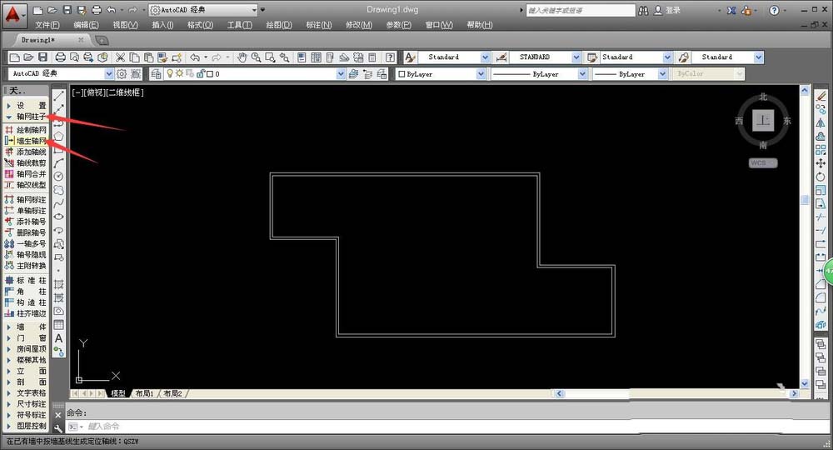Open the linetype ByLayer dropdown
This screenshot has width=833, height=450.
pos(582,74)
